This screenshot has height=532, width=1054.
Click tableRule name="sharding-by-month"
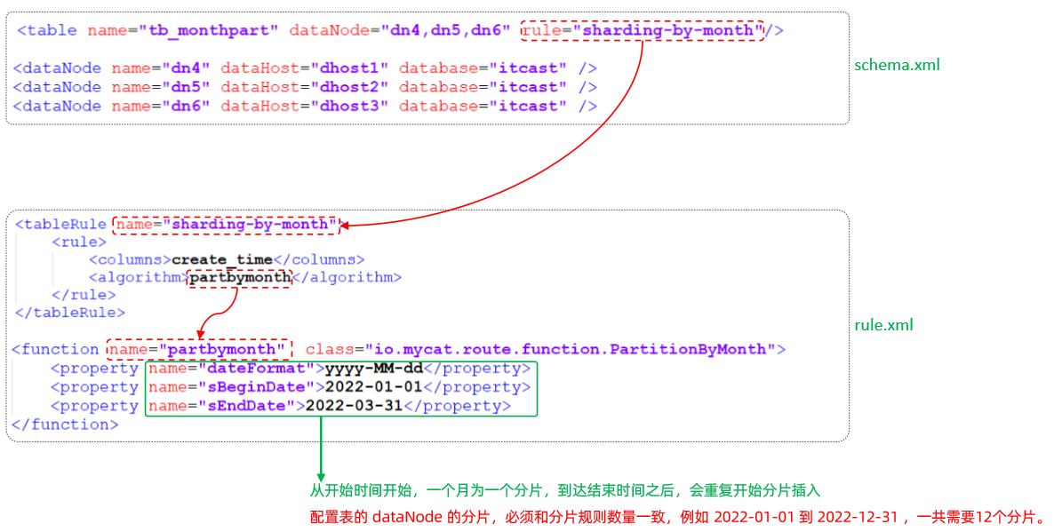pos(228,225)
